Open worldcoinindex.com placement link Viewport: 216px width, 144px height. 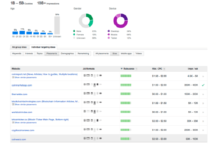tap(22, 112)
